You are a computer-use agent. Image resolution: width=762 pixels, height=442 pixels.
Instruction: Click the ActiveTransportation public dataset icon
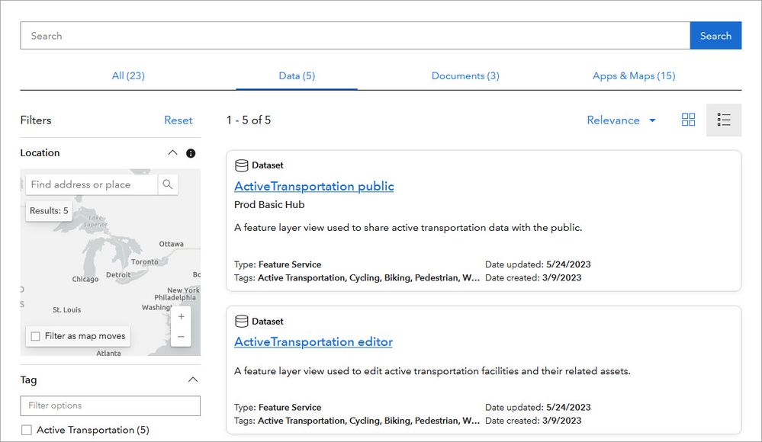tap(242, 165)
